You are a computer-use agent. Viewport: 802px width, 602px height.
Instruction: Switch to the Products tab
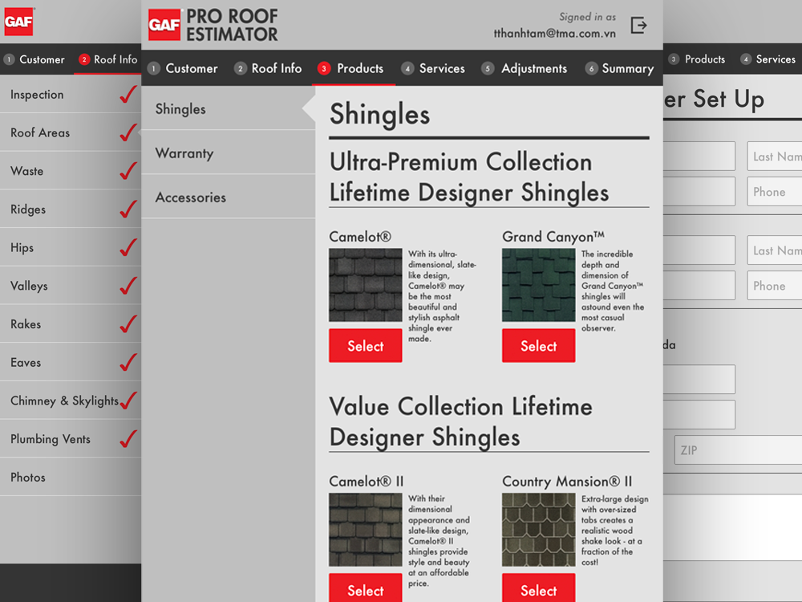360,68
